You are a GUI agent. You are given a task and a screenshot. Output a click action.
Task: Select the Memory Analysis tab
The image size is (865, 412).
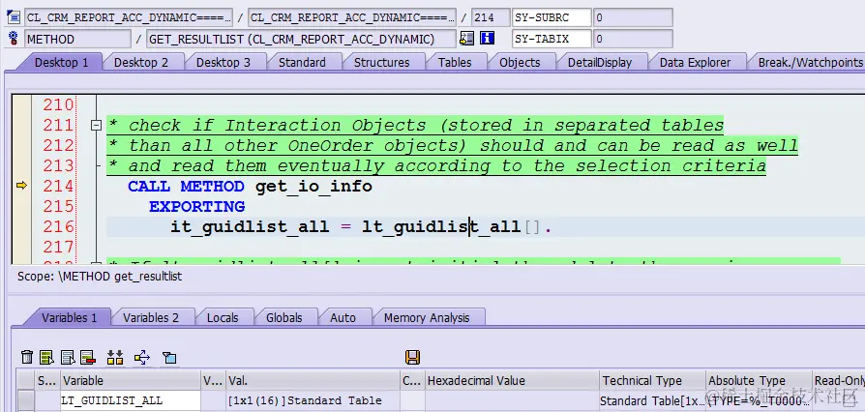tap(427, 317)
